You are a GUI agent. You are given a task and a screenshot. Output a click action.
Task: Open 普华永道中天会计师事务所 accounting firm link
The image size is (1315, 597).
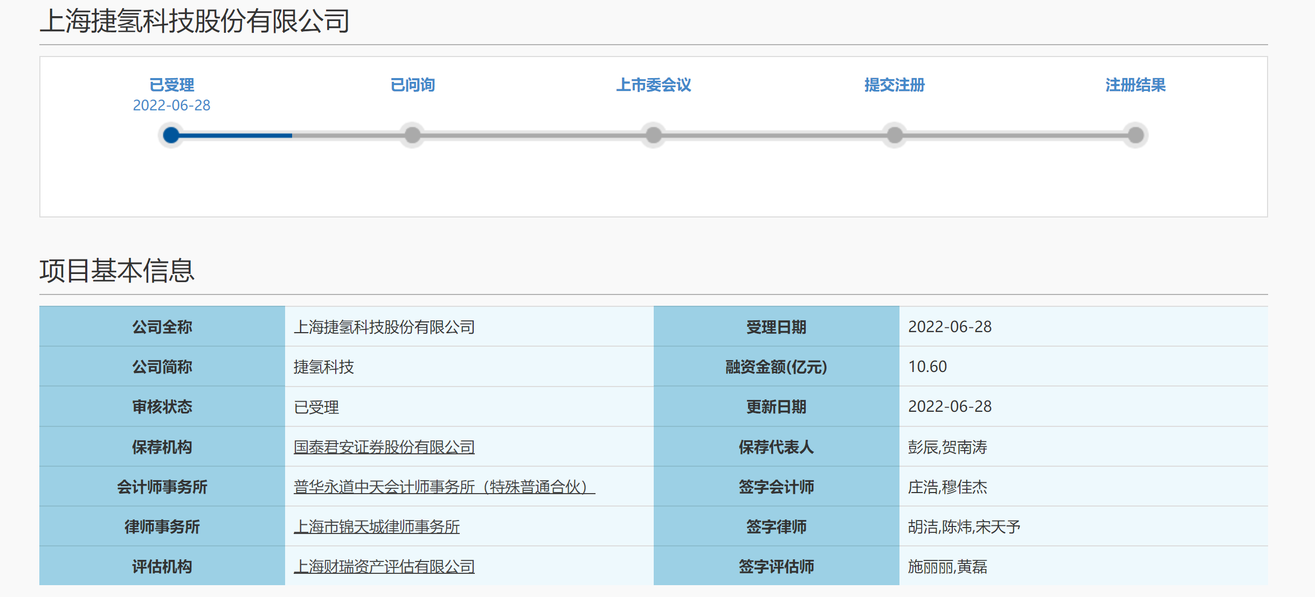tap(444, 487)
